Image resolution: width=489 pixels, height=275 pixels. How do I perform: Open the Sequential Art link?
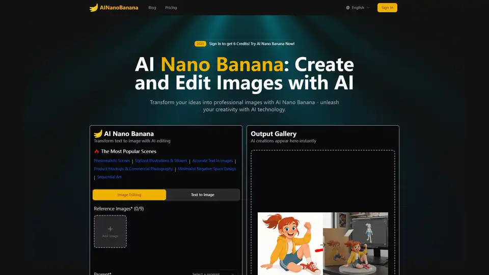pyautogui.click(x=109, y=177)
